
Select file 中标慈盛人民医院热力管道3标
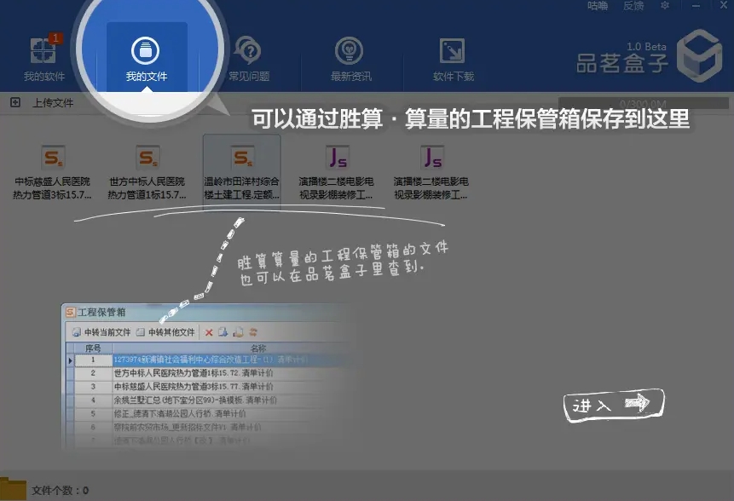coord(53,158)
